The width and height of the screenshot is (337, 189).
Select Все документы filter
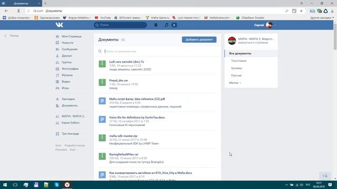coord(251,54)
